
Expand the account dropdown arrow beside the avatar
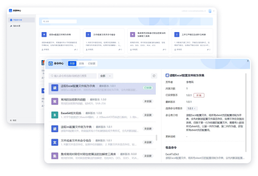click(x=214, y=11)
